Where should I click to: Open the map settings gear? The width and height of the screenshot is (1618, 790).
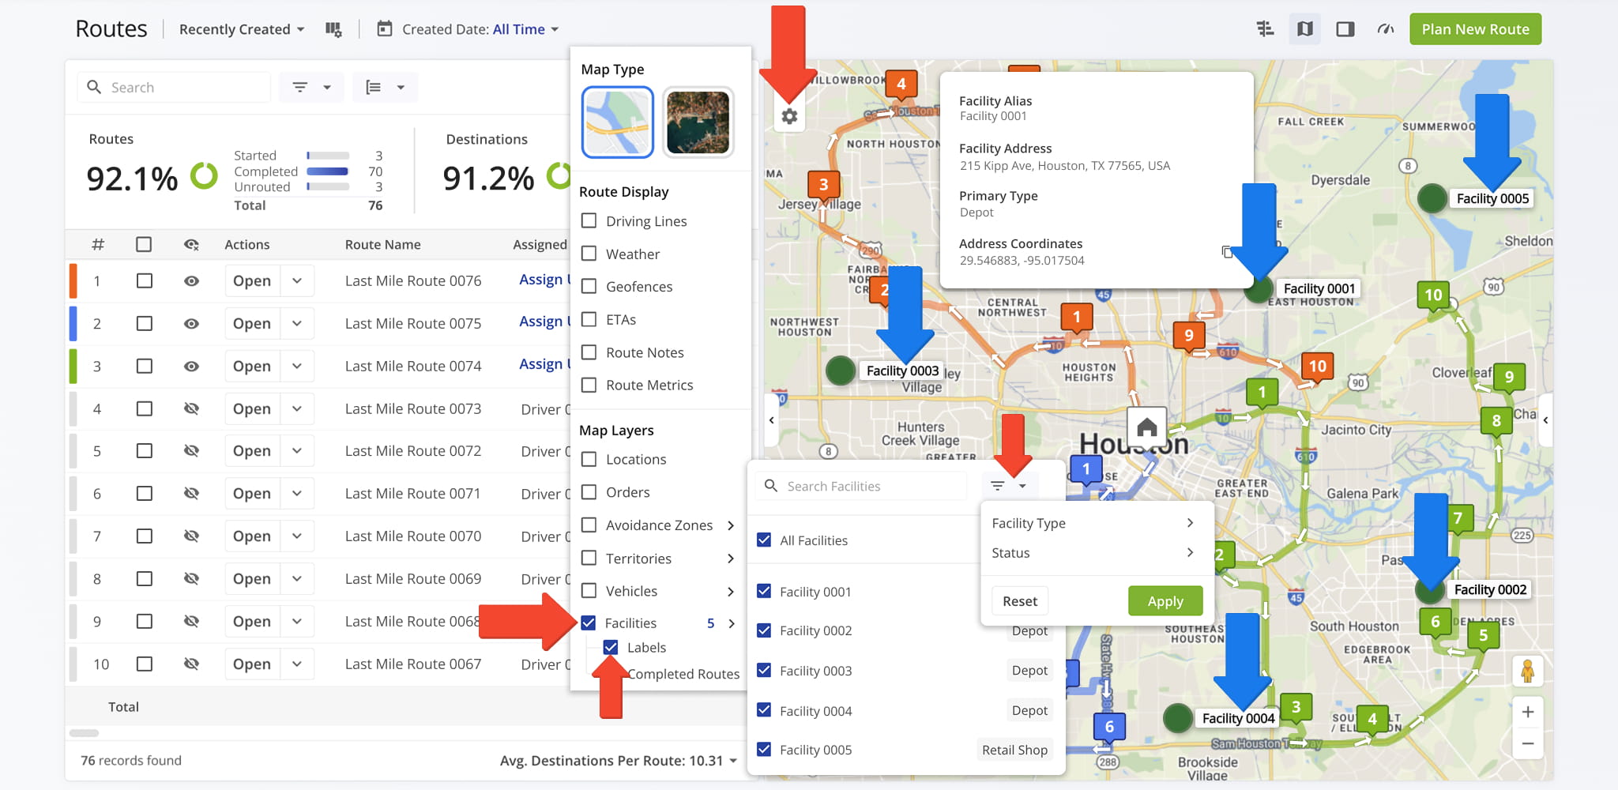(x=789, y=117)
